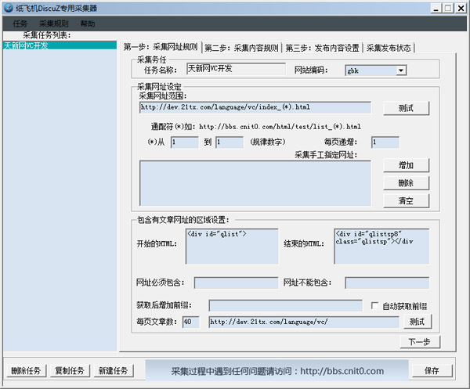Click 删除 button for manual URLs
The image size is (470, 389).
[x=406, y=183]
